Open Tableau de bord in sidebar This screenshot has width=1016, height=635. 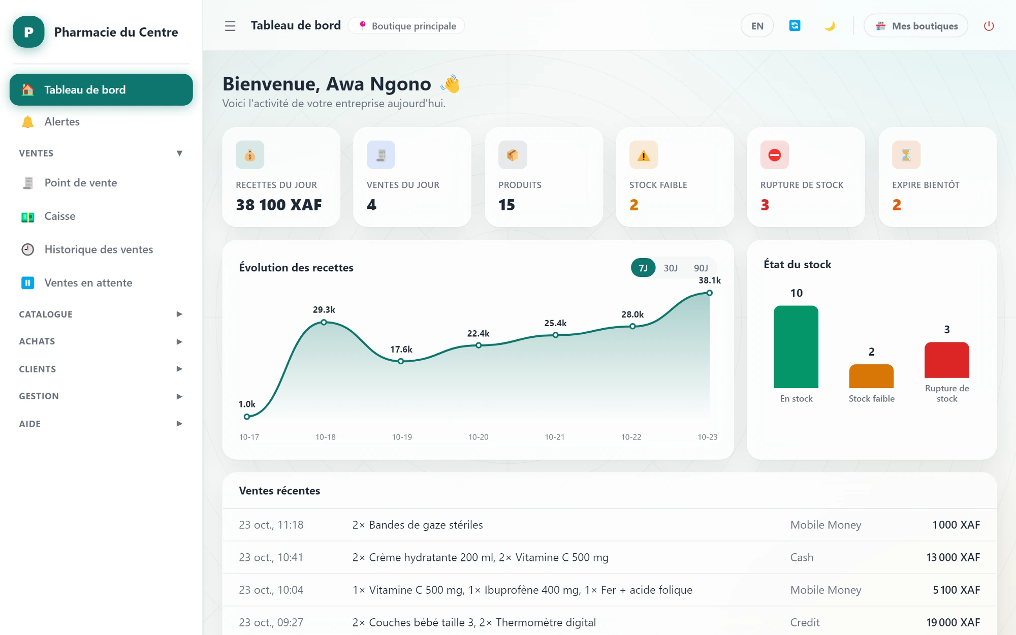(x=101, y=90)
